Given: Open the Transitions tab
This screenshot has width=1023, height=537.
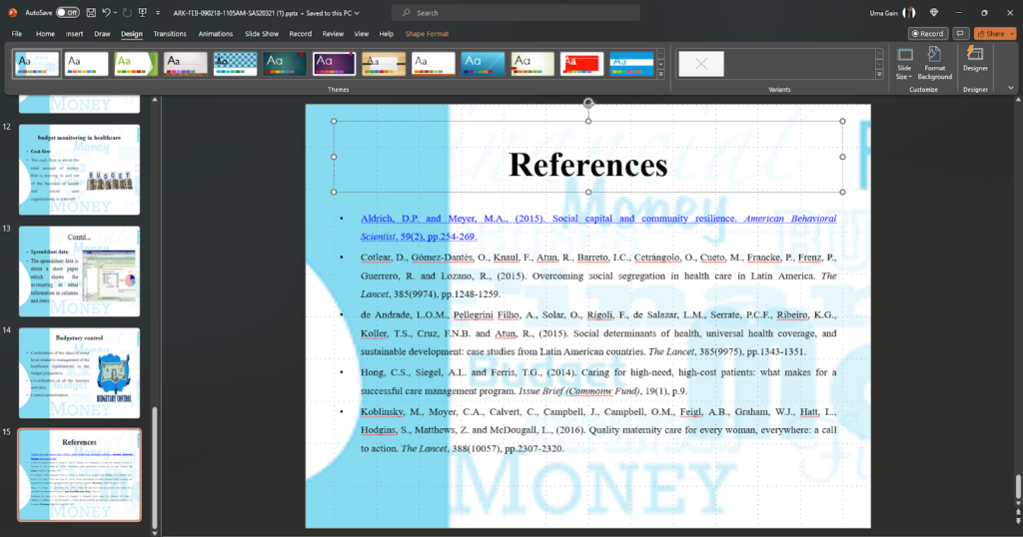Looking at the screenshot, I should (170, 33).
